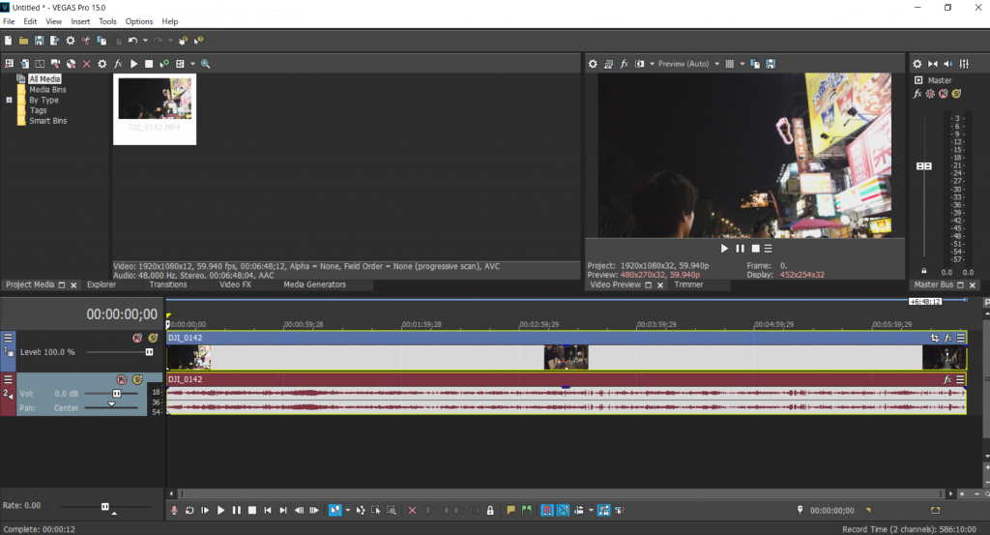The height and width of the screenshot is (535, 990).
Task: Open Render As from main toolbar
Action: [x=54, y=41]
